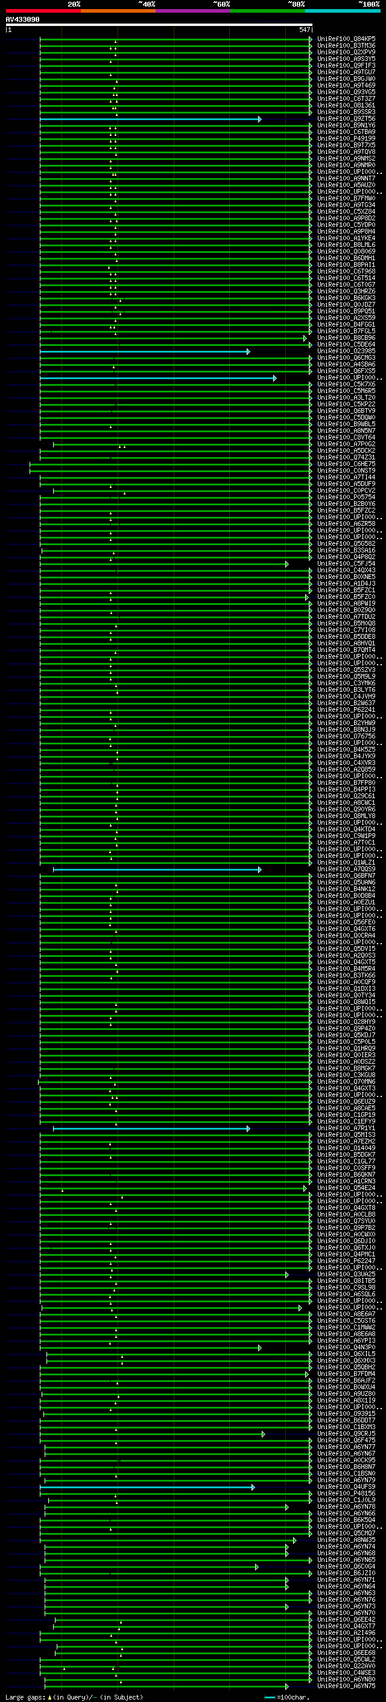Click cyan alignment bar for UniRef100_Q9ZT56
Viewport: 386px width, 1702px height.
coord(150,120)
